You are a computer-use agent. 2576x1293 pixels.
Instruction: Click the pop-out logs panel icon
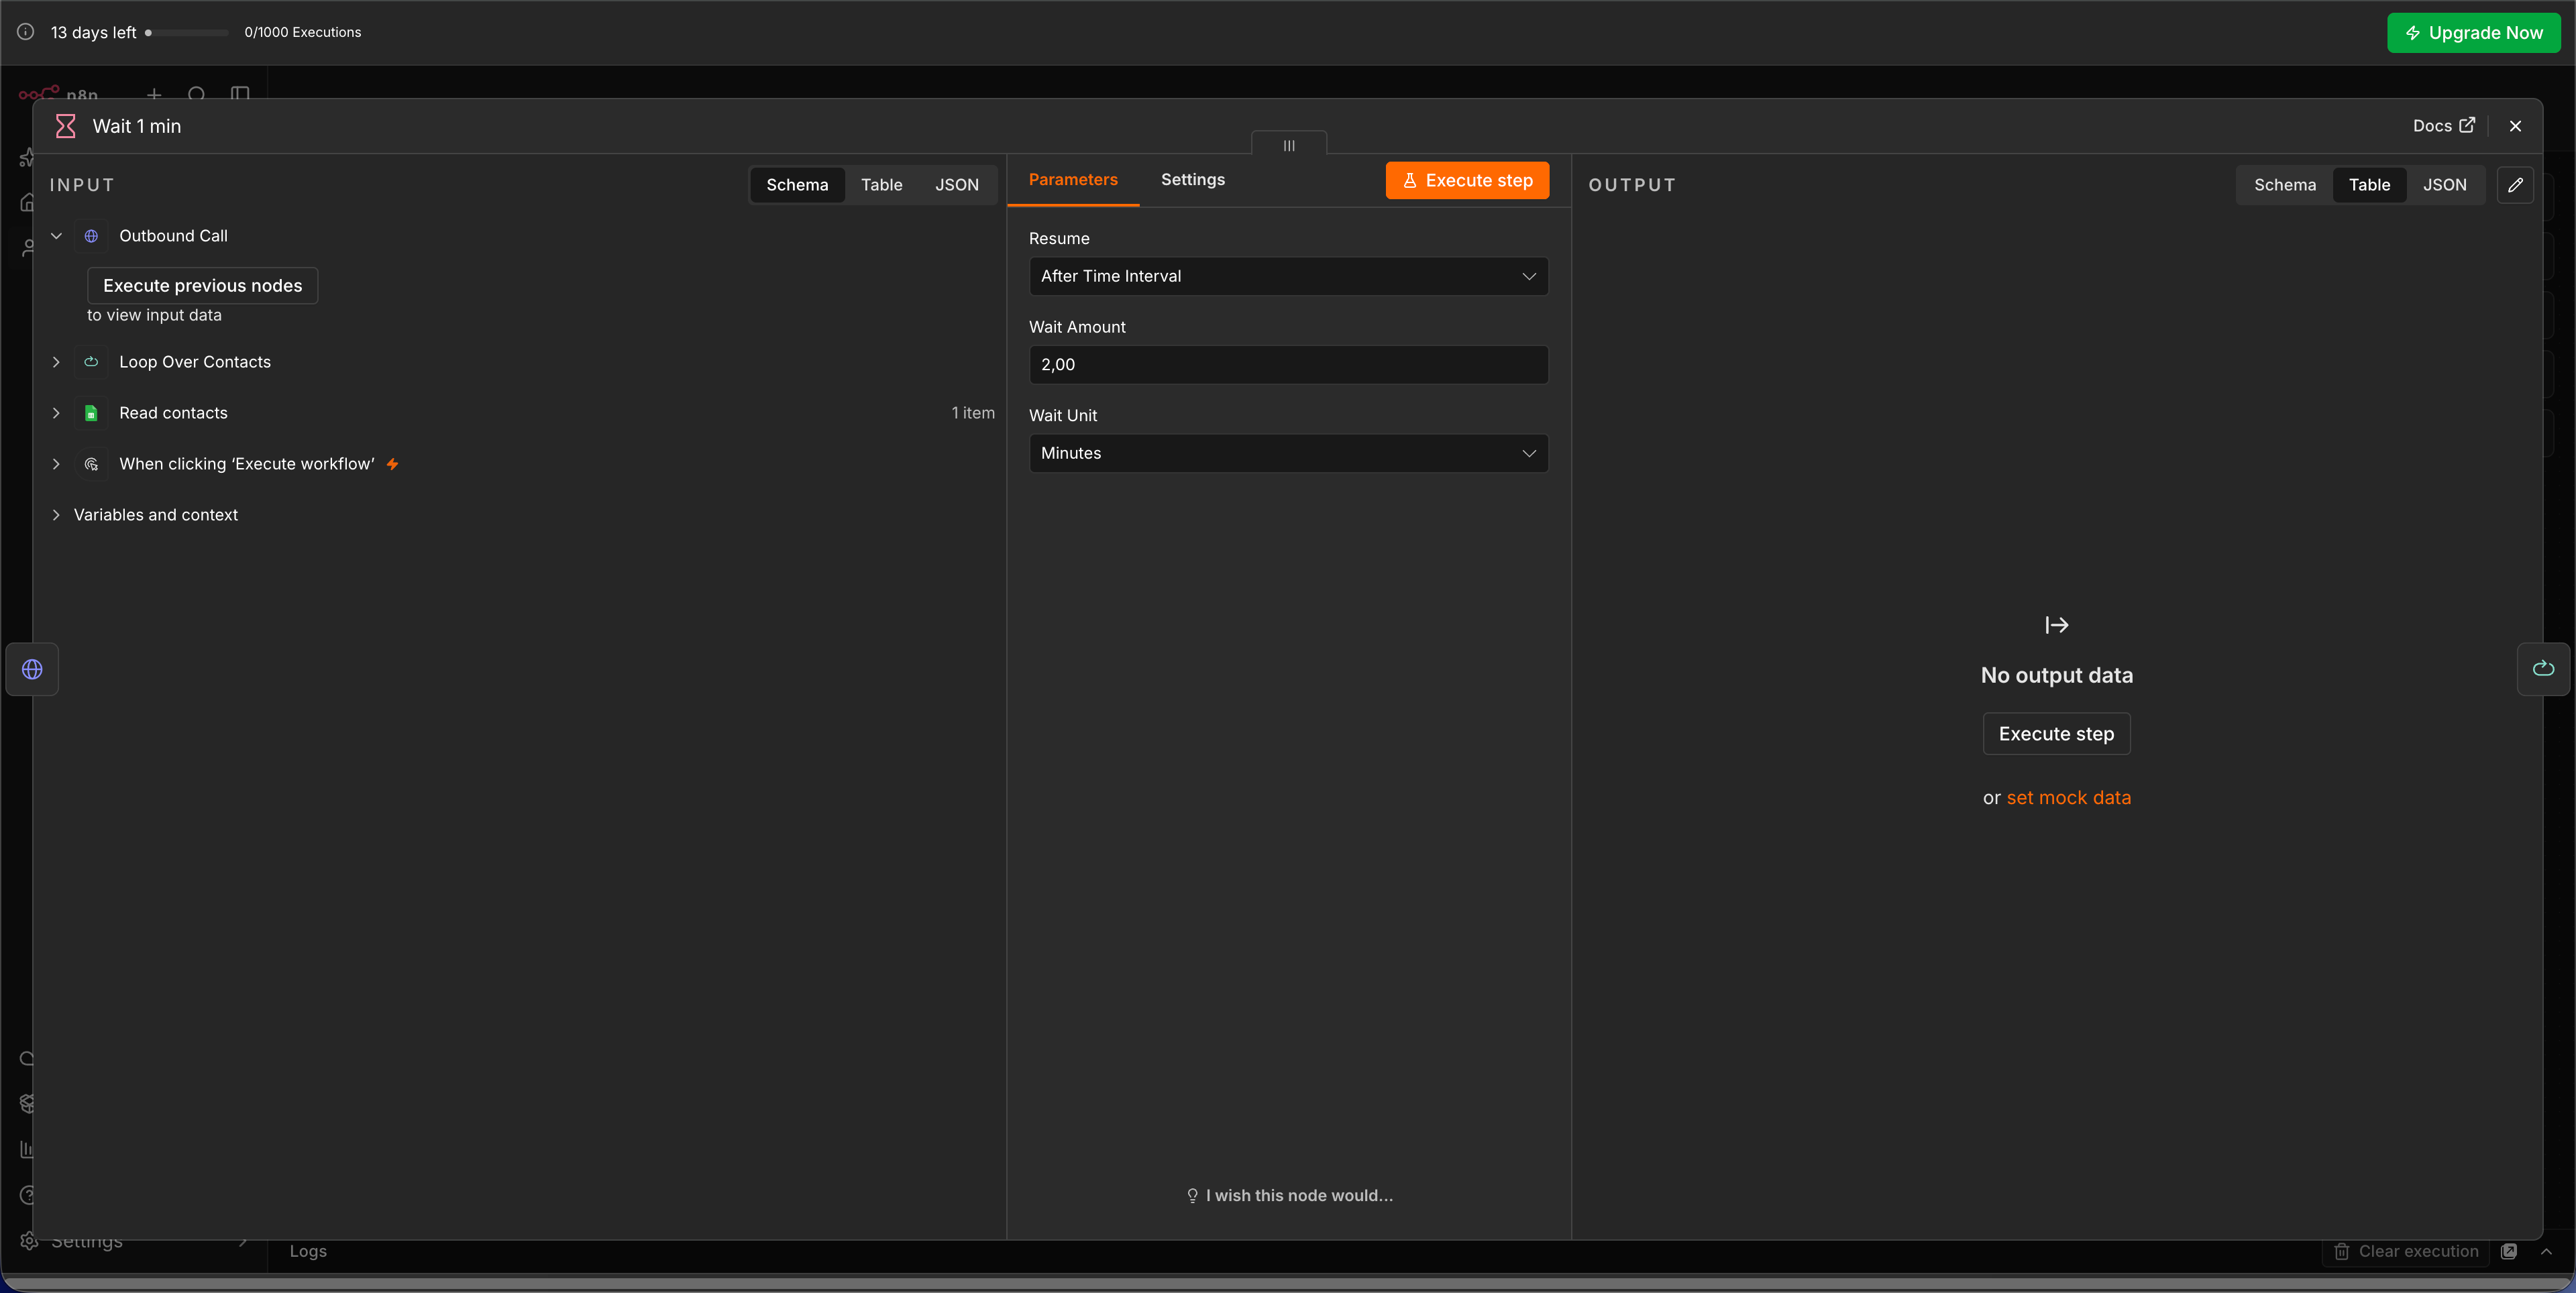2508,1251
